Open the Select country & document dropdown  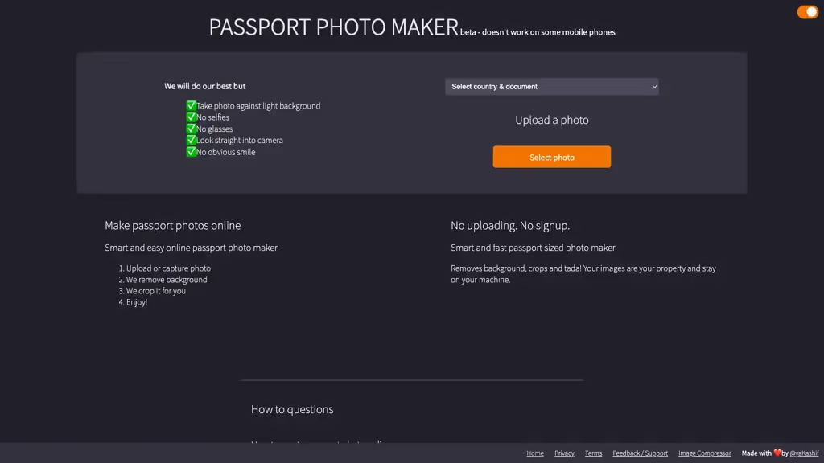click(x=552, y=87)
